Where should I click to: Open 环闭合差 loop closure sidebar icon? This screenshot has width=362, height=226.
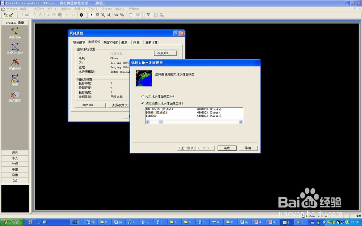pyautogui.click(x=15, y=64)
